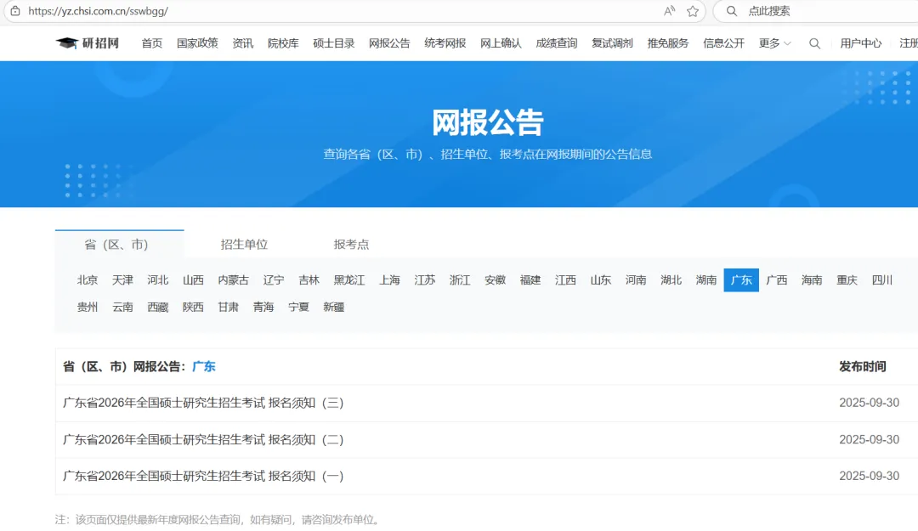Expand the 更多 dropdown menu
This screenshot has height=531, width=918.
tap(774, 43)
